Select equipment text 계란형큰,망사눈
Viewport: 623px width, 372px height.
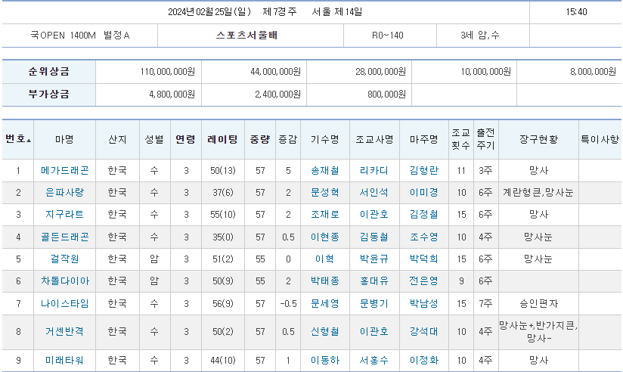pos(538,192)
